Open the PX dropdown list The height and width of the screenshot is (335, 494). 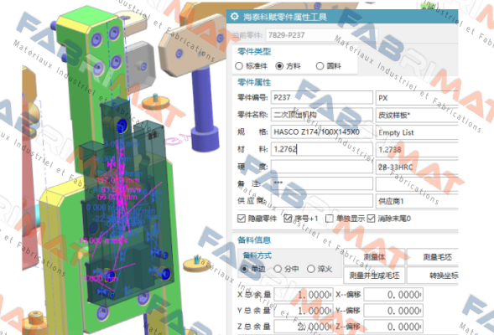pos(417,98)
